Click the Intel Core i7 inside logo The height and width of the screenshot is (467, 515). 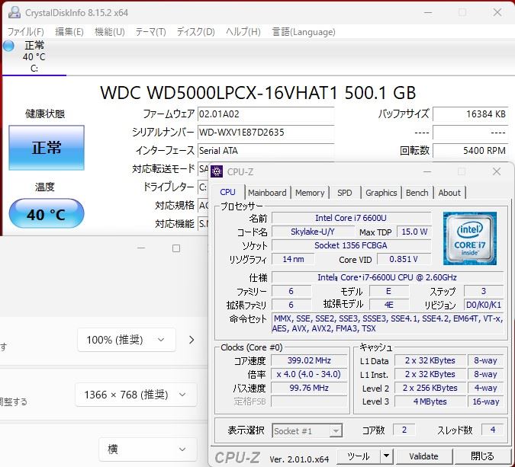[469, 238]
